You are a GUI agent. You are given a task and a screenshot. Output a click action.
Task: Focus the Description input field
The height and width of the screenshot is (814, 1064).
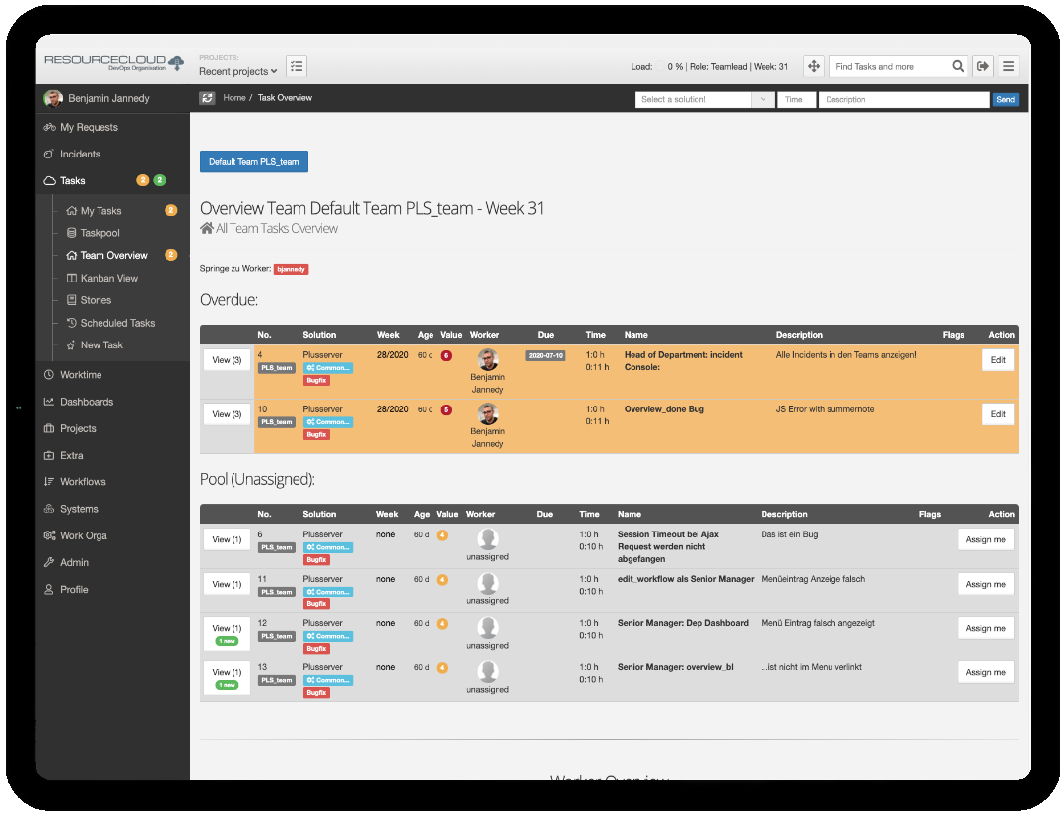tap(903, 99)
